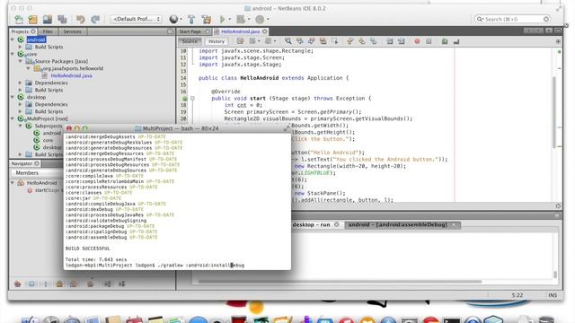Start macro recording with red circle icon

click(x=417, y=41)
